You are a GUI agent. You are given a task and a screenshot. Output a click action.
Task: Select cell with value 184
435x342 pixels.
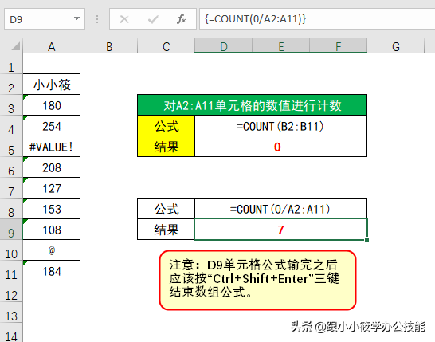pyautogui.click(x=52, y=271)
